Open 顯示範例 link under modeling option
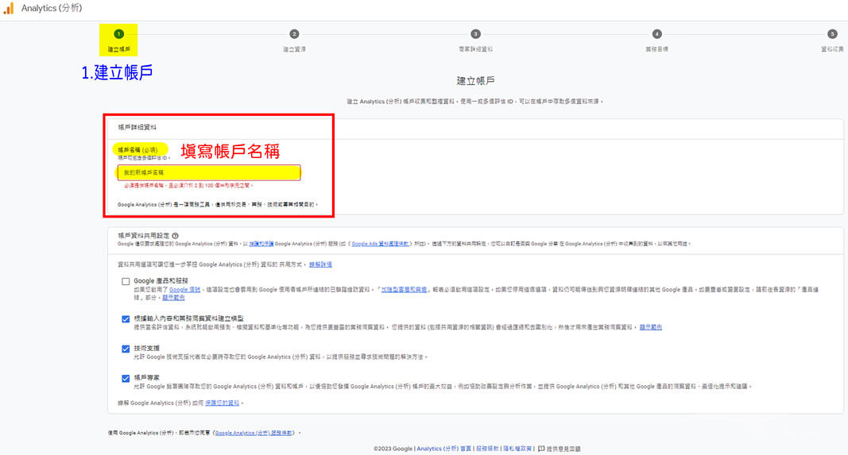848x455 pixels. [x=651, y=327]
